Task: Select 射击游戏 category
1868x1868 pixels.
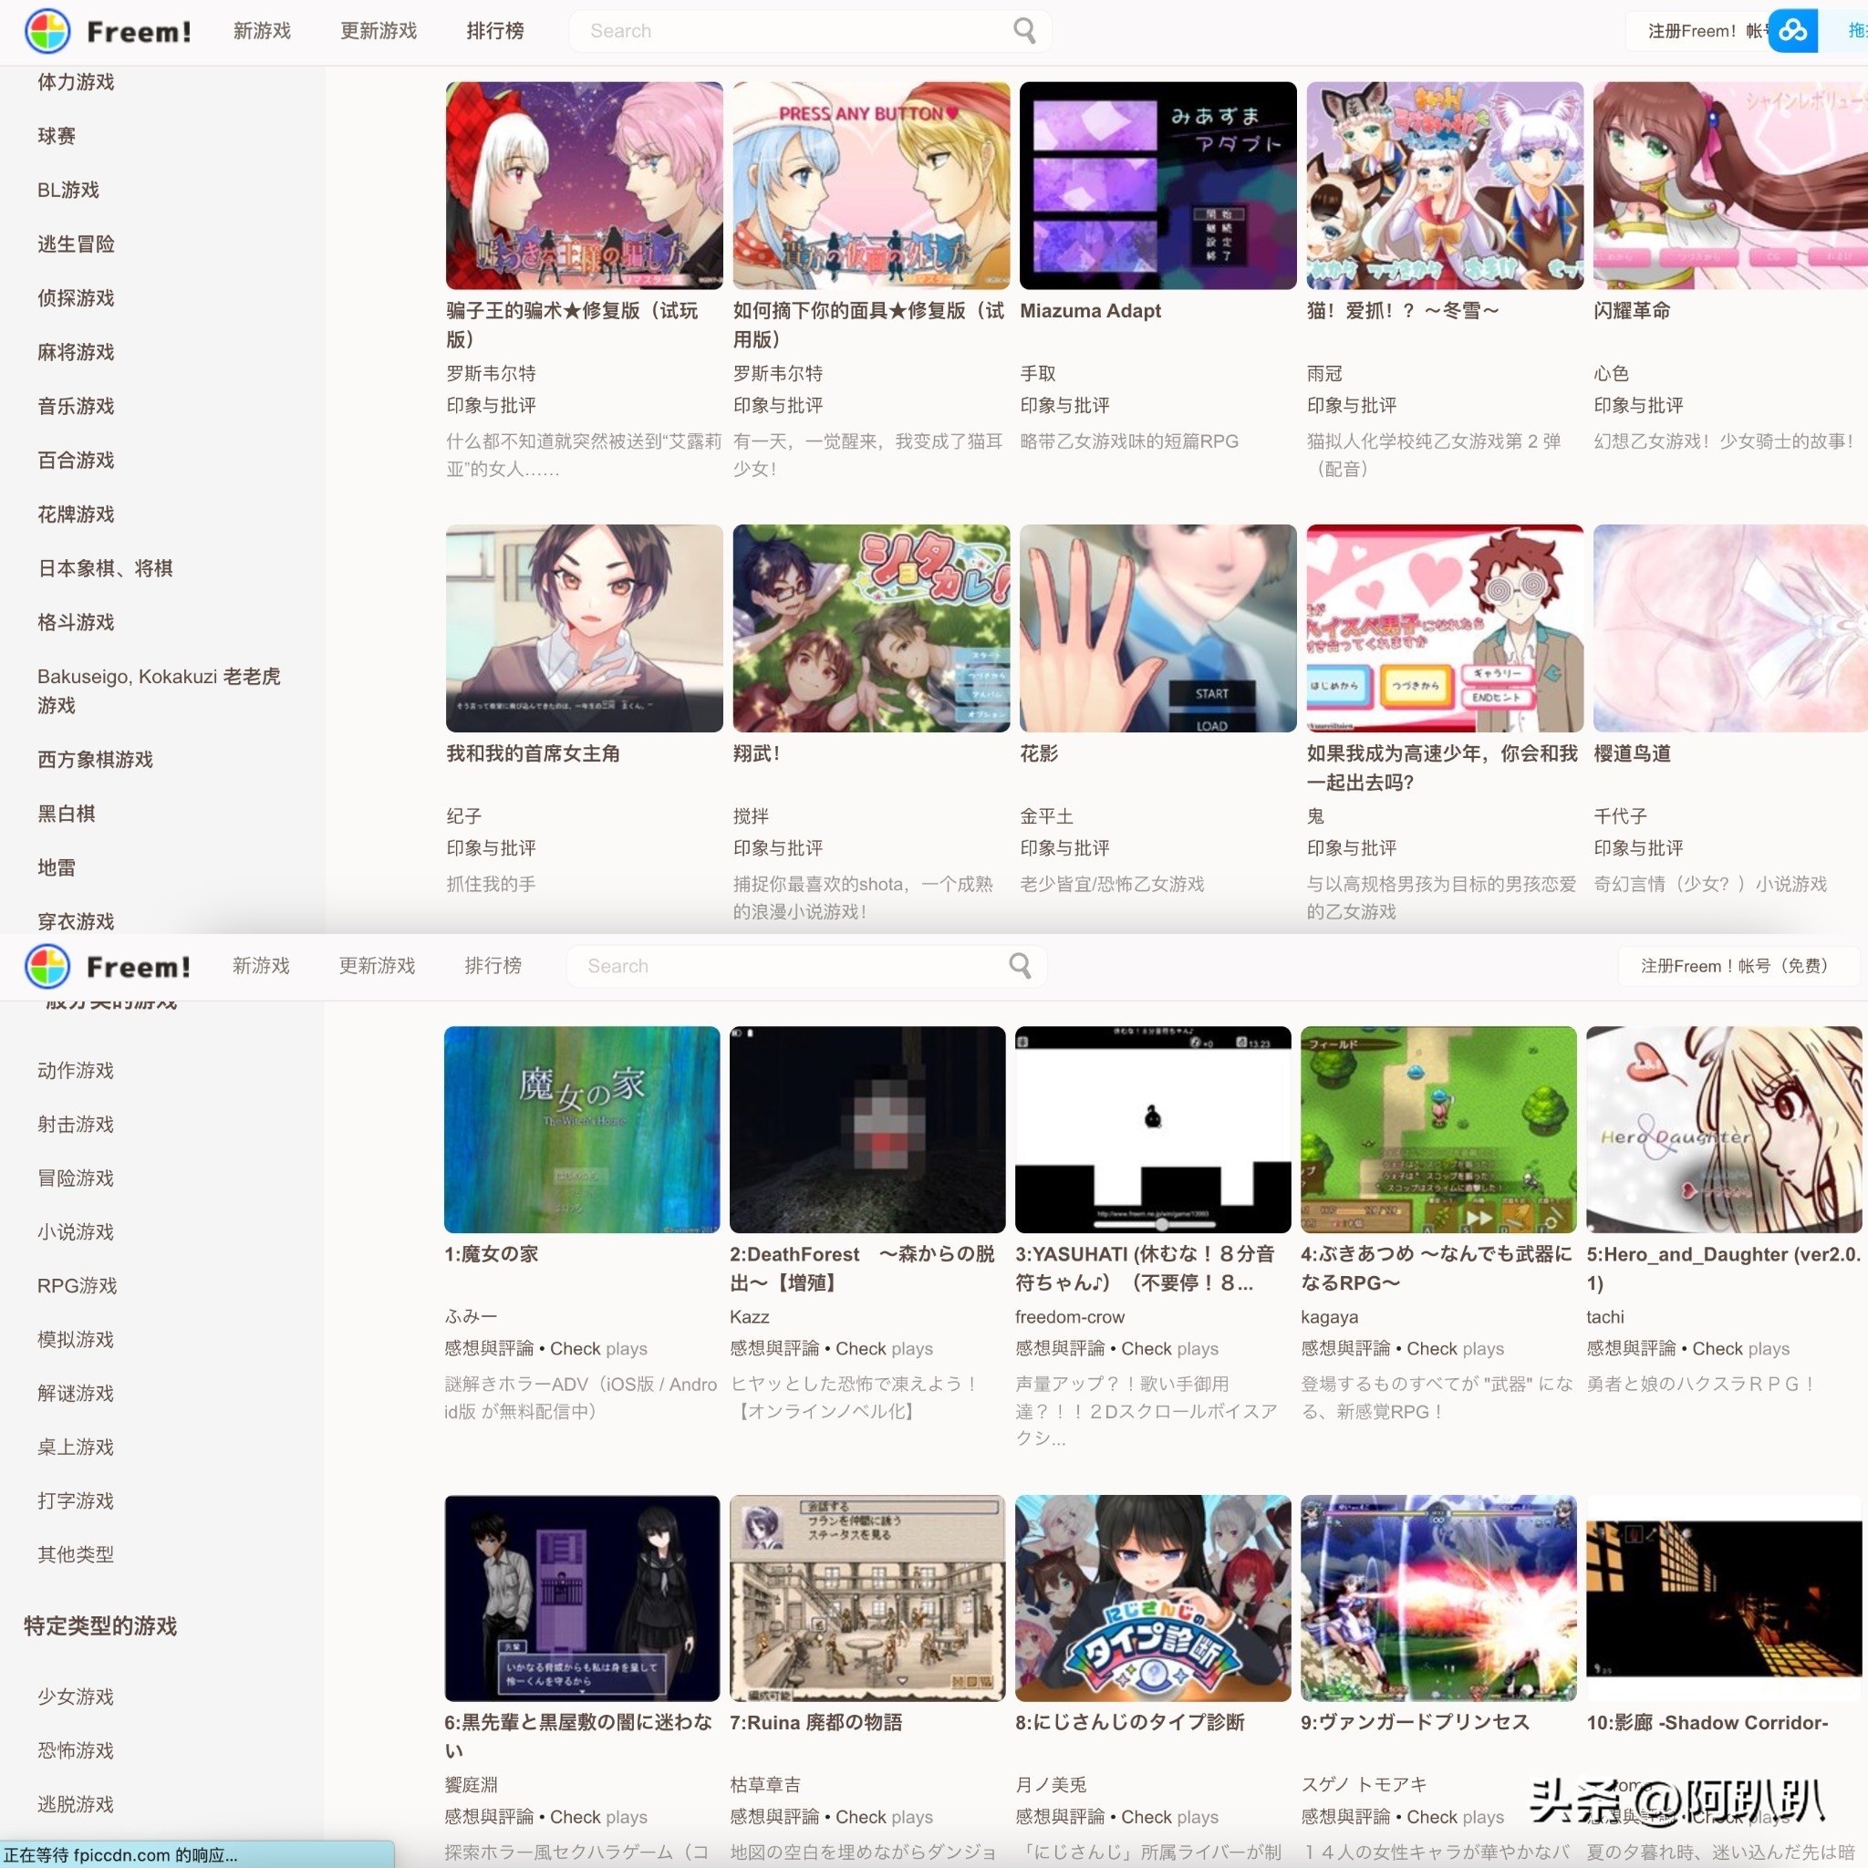Action: [76, 1125]
